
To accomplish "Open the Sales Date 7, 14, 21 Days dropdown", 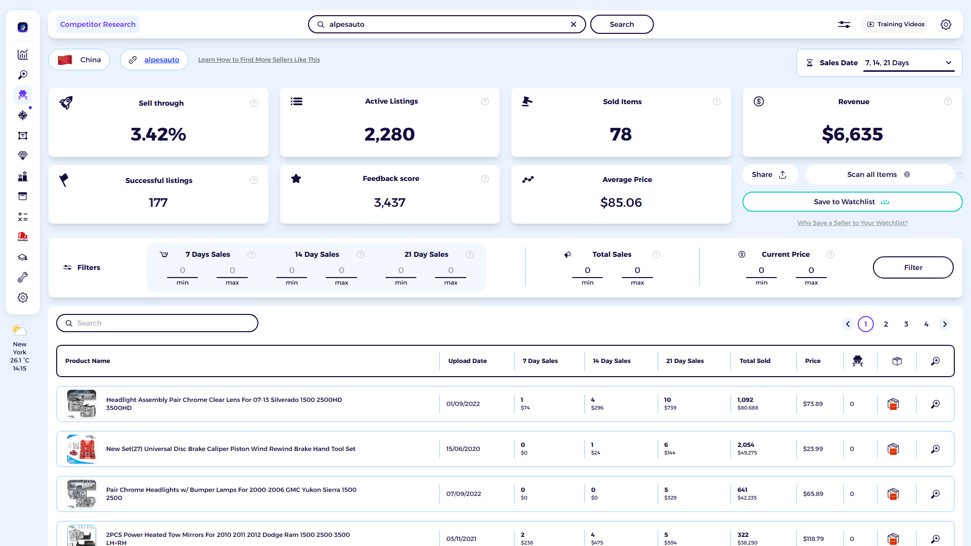I will pos(909,63).
